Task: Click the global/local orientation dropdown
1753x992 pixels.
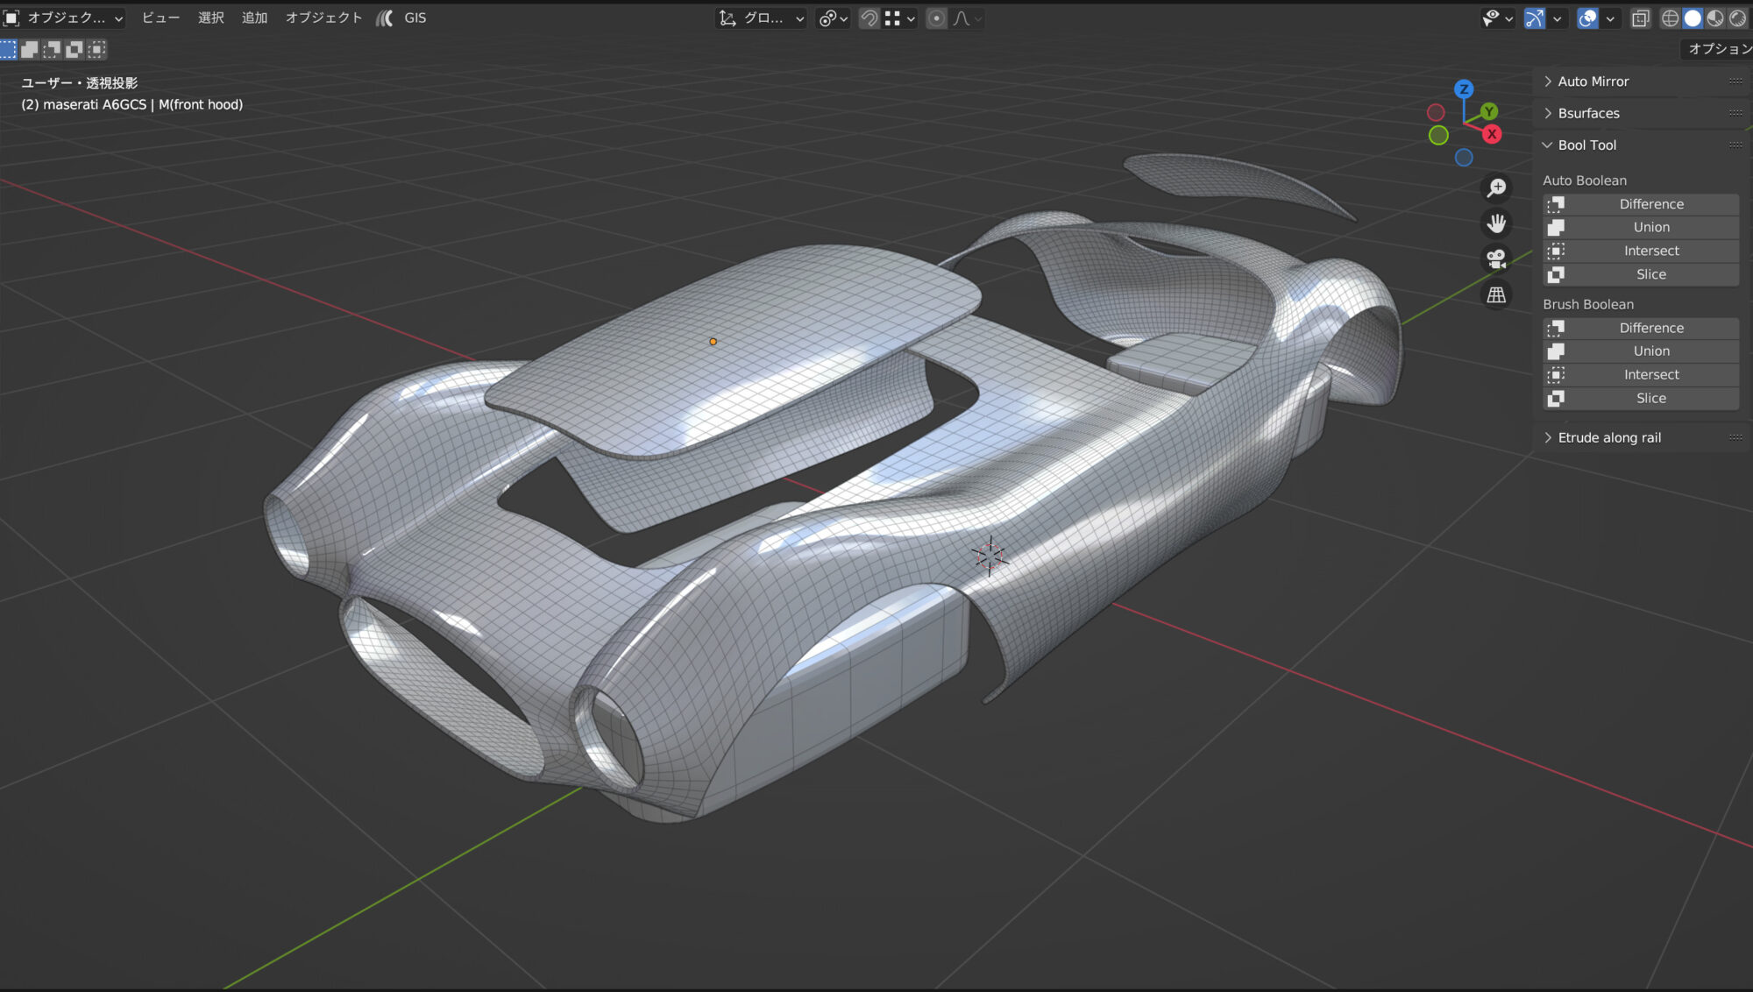Action: (x=763, y=17)
